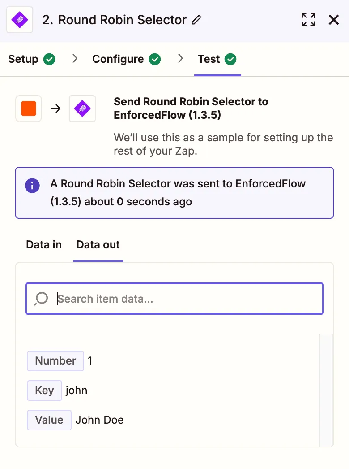Switch to the Configure tab
This screenshot has width=349, height=469.
coord(118,59)
